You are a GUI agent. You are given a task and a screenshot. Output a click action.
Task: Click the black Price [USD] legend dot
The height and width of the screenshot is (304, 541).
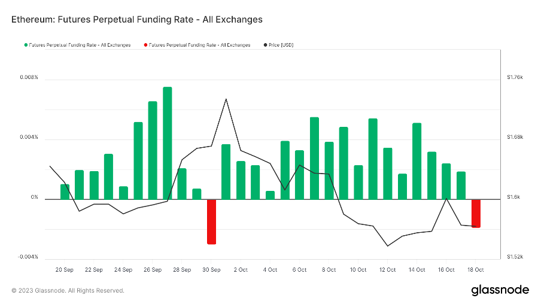tap(265, 45)
